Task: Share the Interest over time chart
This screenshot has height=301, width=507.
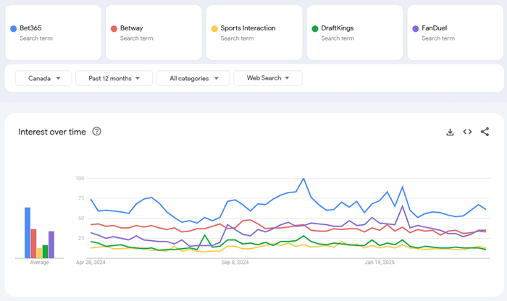Action: pos(485,132)
